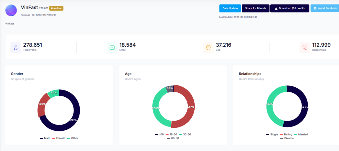Toggle the 60-80 legend in Age chart
339x151 pixels.
tap(173, 138)
